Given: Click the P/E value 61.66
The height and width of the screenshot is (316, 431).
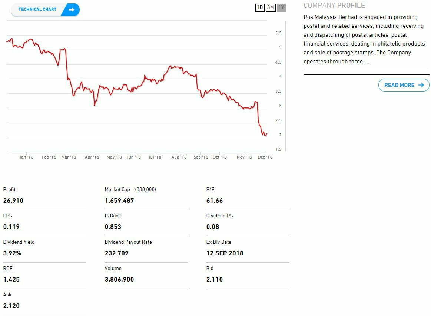Looking at the screenshot, I should [215, 200].
